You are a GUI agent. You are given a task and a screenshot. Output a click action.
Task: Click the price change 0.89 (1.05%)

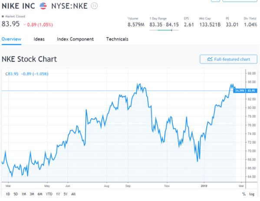pos(38,25)
